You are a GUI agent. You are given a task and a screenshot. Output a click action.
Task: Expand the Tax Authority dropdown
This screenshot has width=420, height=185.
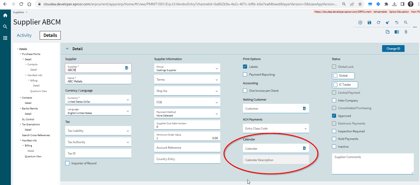tap(98, 142)
